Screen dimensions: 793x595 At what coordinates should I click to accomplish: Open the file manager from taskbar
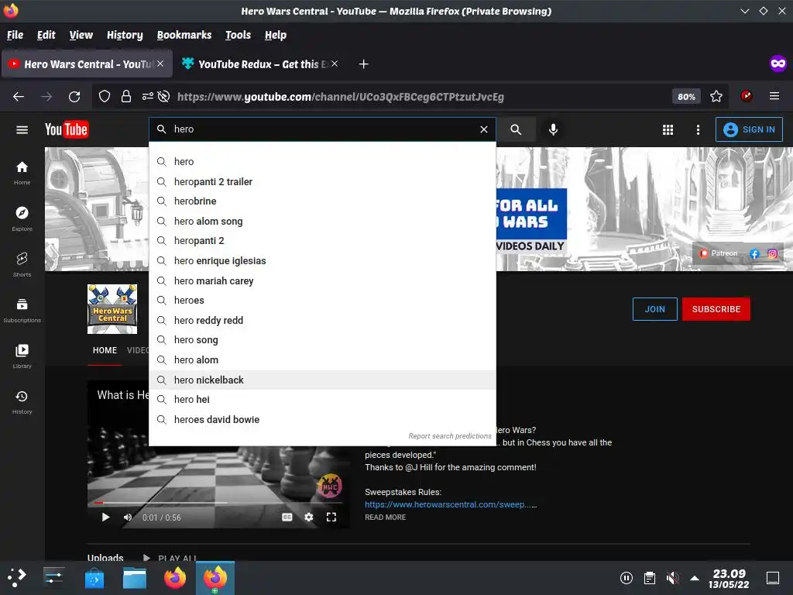135,578
